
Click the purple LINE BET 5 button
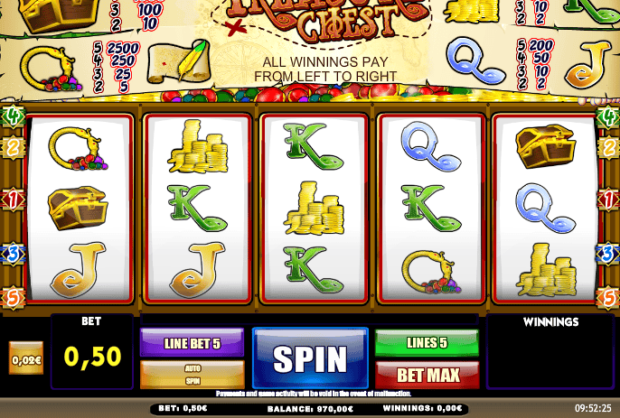coord(193,342)
